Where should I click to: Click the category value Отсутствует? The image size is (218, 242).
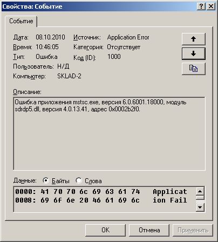pos(124,47)
